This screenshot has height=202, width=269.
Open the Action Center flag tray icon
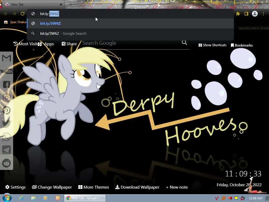click(230, 198)
